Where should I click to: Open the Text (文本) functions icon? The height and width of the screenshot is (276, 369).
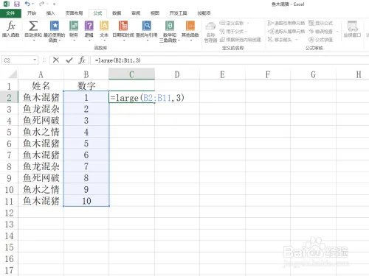tap(104, 26)
